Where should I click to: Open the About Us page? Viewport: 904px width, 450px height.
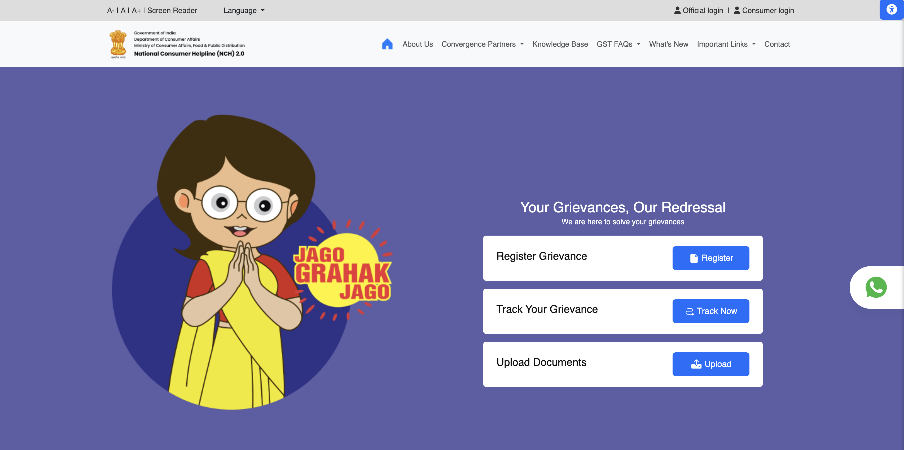(417, 44)
